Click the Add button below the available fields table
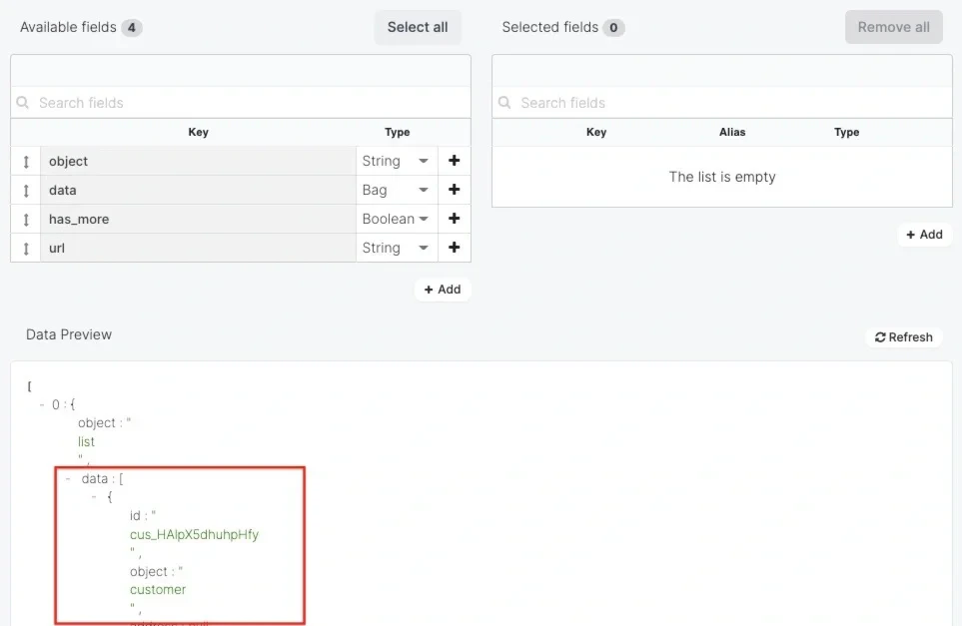 [443, 289]
